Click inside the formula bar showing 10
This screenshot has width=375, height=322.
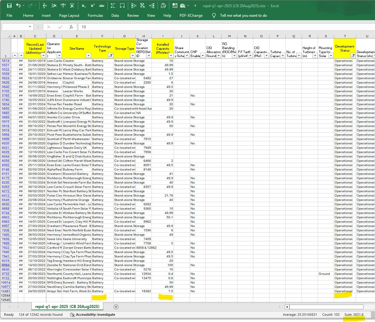click(226, 27)
